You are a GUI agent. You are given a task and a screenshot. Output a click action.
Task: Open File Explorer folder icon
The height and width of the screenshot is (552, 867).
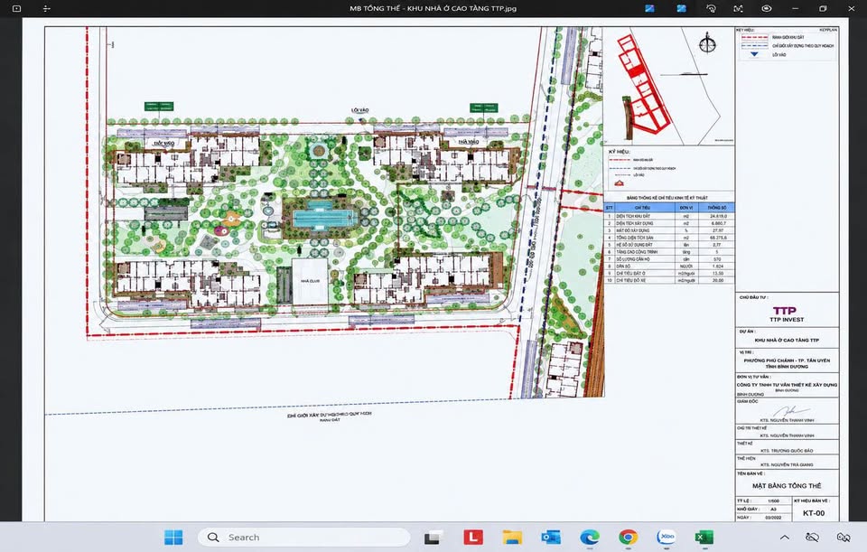512,537
